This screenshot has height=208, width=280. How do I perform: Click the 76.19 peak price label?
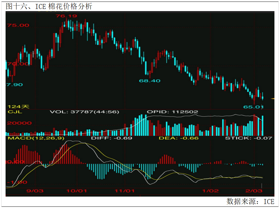click(64, 15)
